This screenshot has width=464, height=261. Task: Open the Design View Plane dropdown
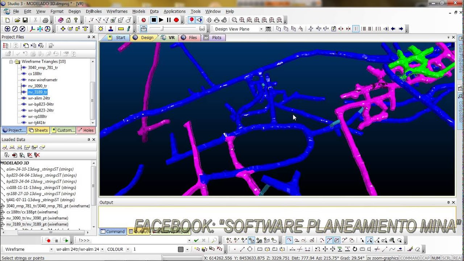coord(261,29)
